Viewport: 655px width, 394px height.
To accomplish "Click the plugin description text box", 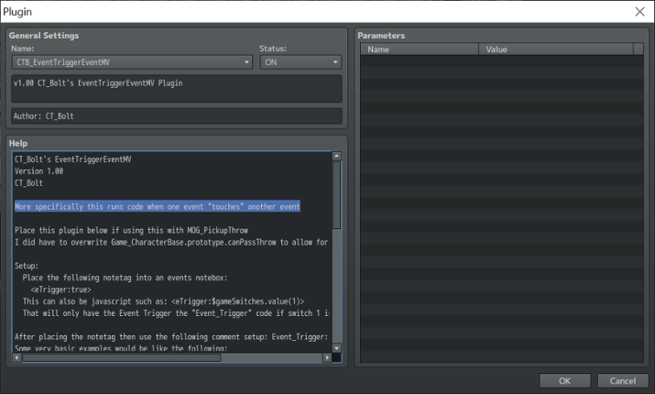I will (x=177, y=89).
